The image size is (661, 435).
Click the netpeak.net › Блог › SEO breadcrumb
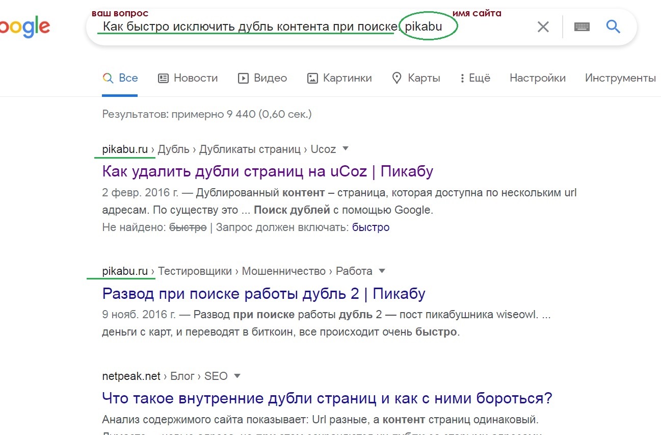(165, 376)
